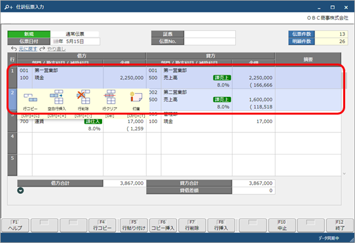The height and width of the screenshot is (243, 355).
Task: Click the 元に戻す link
Action: point(28,48)
